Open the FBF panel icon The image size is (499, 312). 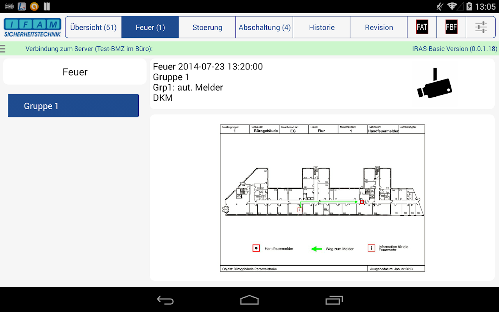pos(451,27)
